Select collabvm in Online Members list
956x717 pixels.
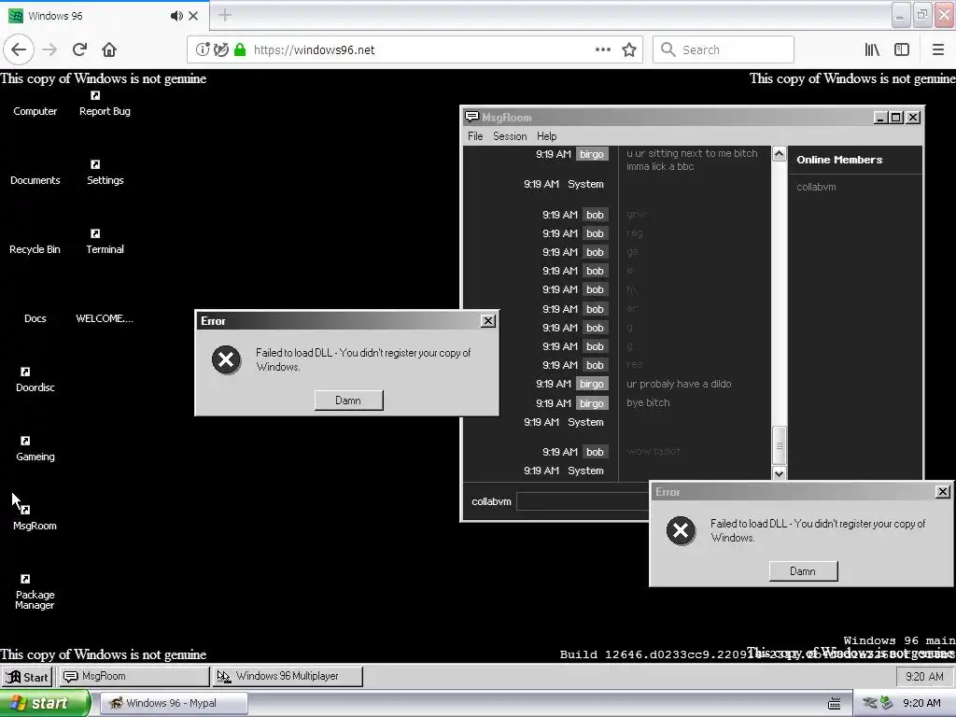pos(816,187)
